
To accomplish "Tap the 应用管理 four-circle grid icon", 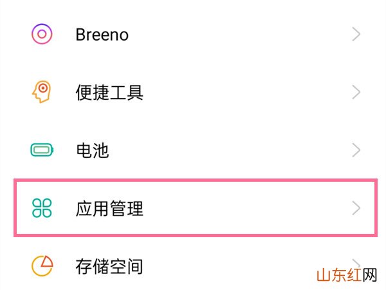I will click(42, 208).
